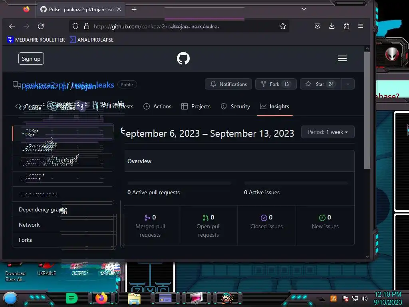This screenshot has width=409, height=307.
Task: Click the Merged pull requests count
Action: click(150, 217)
